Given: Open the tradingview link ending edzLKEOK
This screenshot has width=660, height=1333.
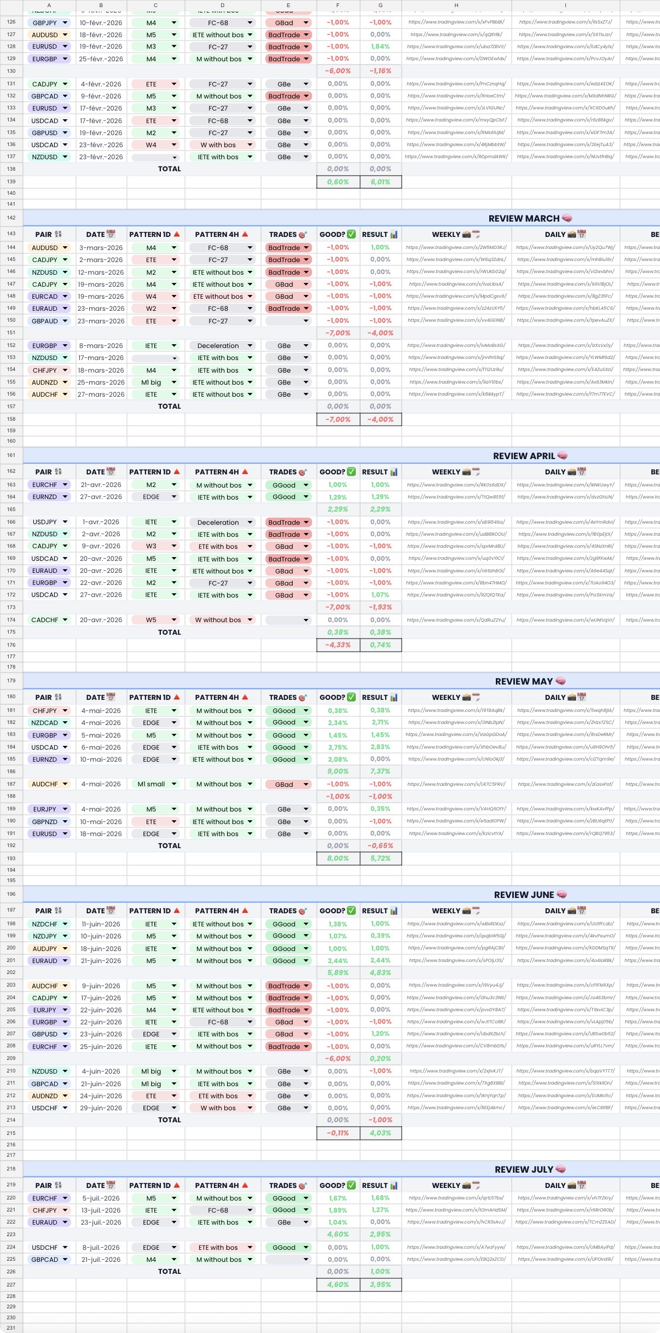Looking at the screenshot, I should coord(565,84).
